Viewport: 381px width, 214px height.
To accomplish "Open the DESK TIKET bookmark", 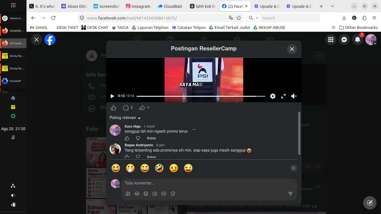I will (x=67, y=28).
